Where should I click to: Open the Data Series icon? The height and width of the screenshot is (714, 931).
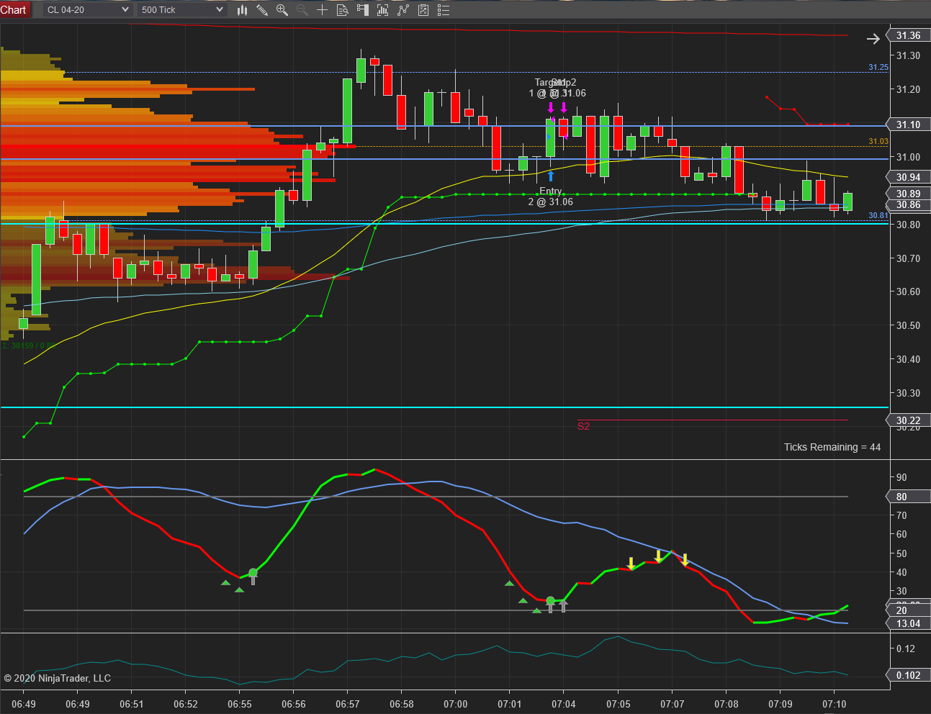(383, 9)
